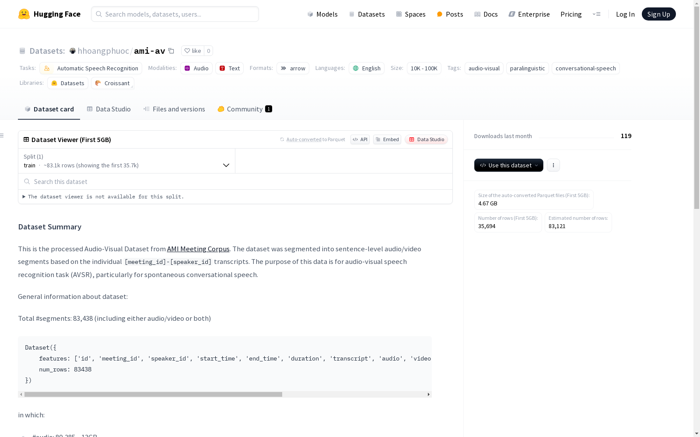Expand the viewer not available message
The width and height of the screenshot is (700, 437).
(103, 197)
